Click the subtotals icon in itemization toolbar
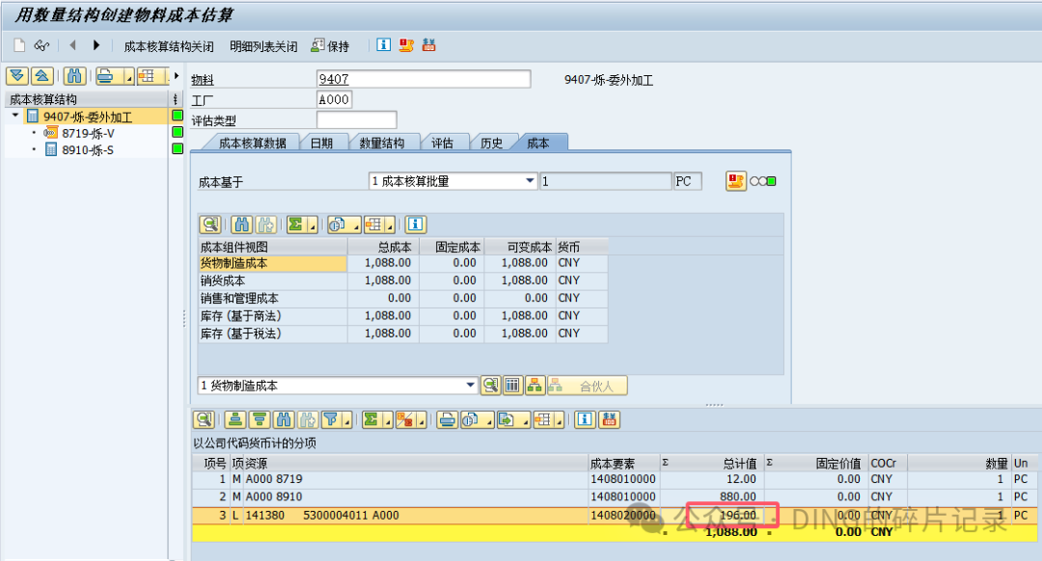The height and width of the screenshot is (561, 1042). 404,419
